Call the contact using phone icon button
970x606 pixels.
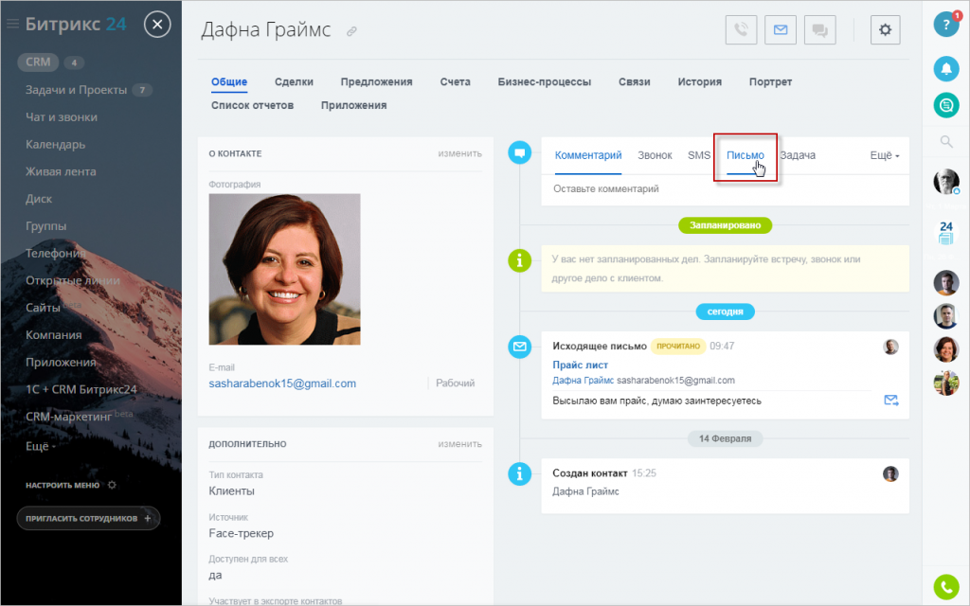(x=741, y=29)
